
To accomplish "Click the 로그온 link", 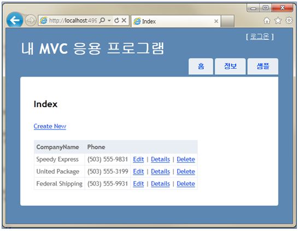I will (260, 36).
